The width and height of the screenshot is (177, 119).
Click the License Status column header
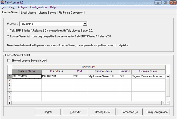(x=148, y=71)
